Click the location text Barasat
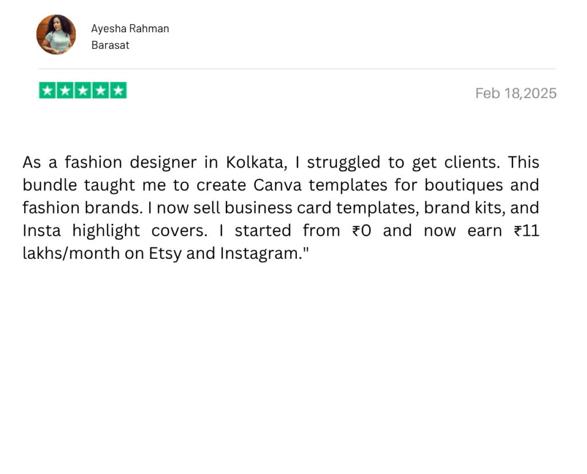587x474 pixels. coord(110,45)
